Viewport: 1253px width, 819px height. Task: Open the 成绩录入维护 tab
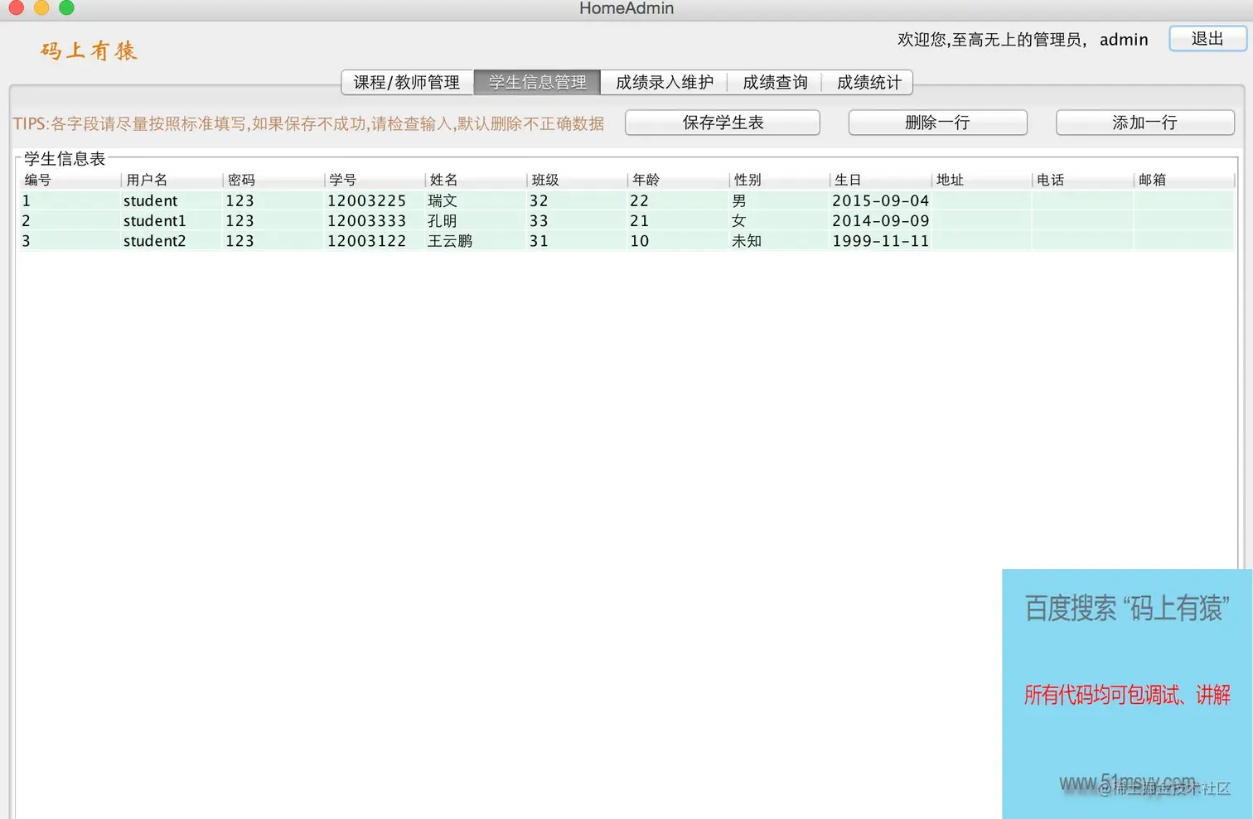pyautogui.click(x=665, y=82)
